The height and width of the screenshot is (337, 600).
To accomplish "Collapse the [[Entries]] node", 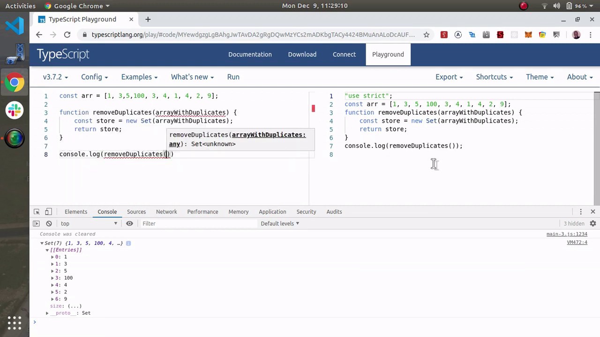I will tap(47, 250).
